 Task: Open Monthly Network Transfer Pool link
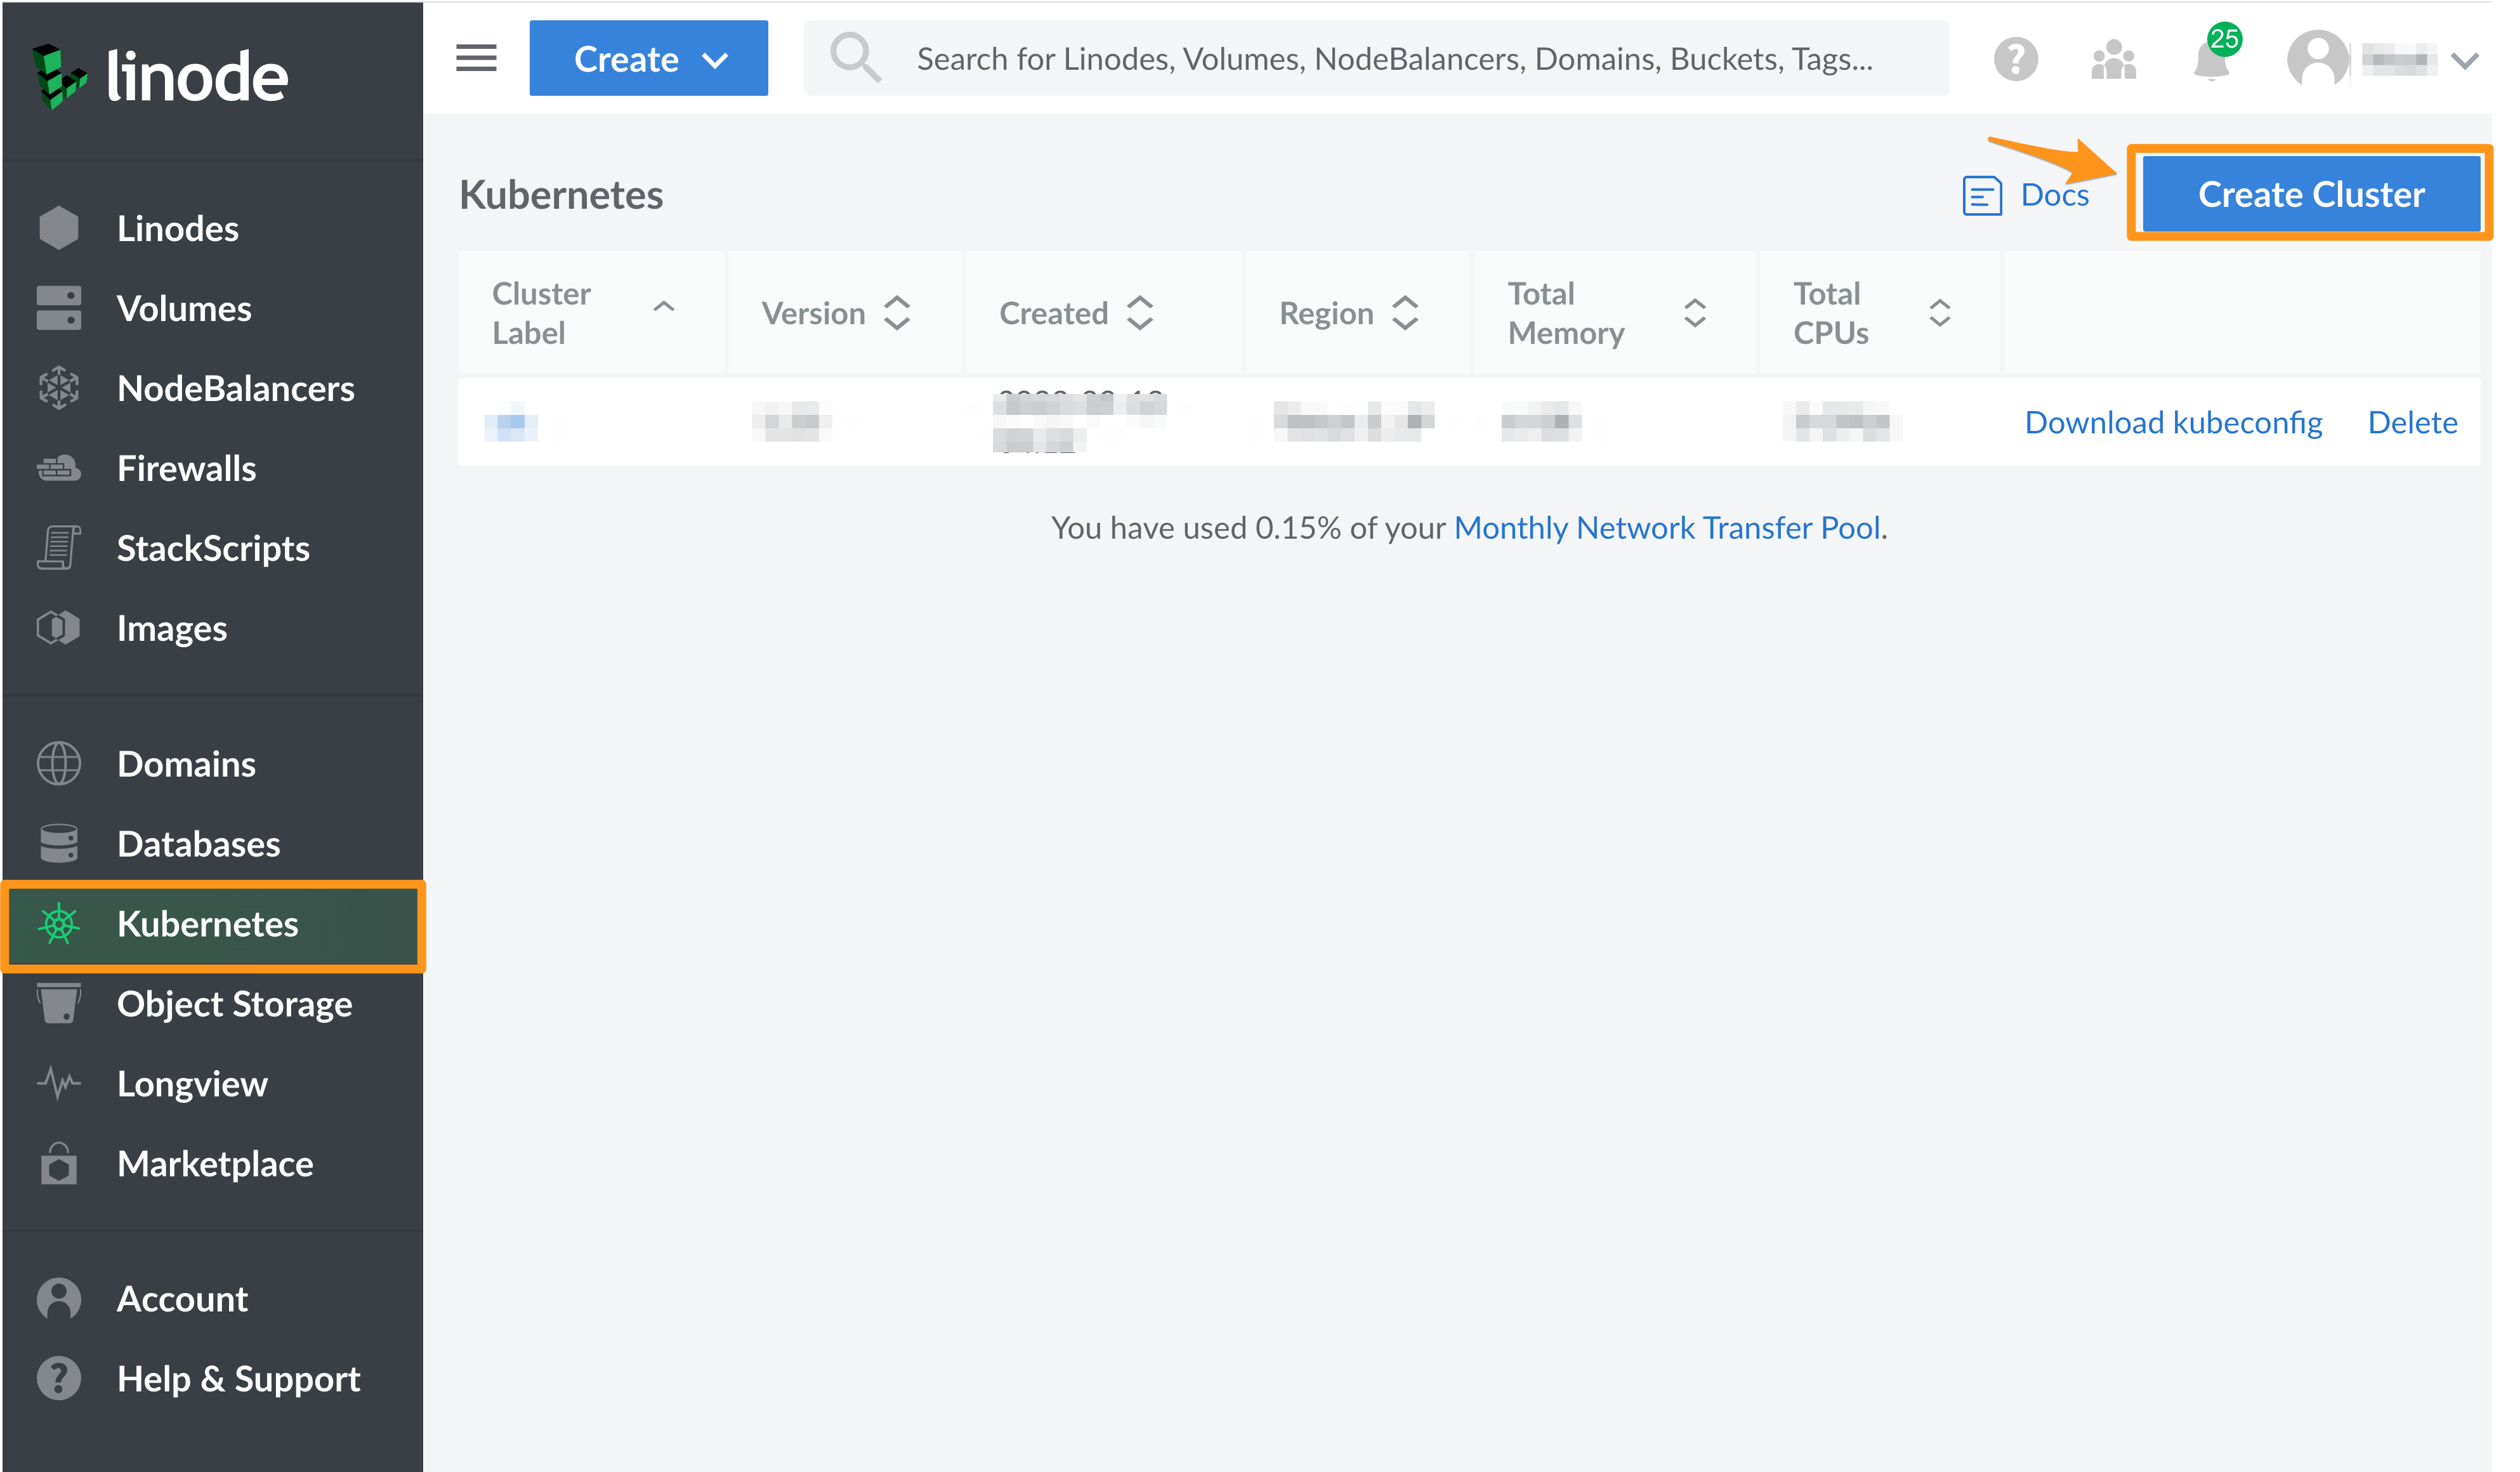point(1667,528)
